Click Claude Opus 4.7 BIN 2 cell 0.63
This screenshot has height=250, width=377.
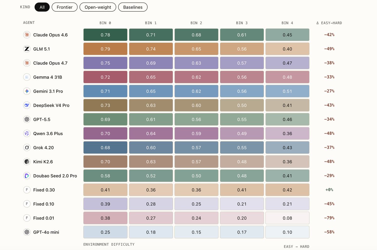coord(196,63)
